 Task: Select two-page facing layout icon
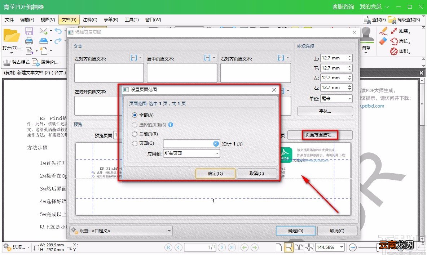[299, 247]
